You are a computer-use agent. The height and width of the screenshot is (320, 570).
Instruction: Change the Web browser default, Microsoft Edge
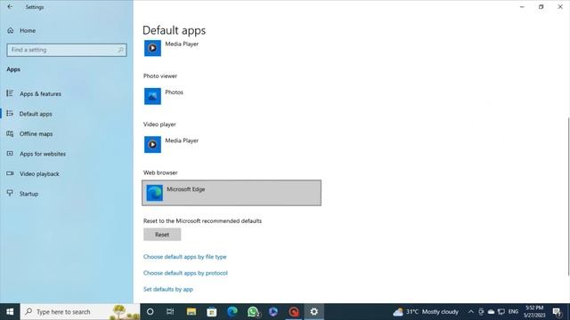[x=232, y=193]
